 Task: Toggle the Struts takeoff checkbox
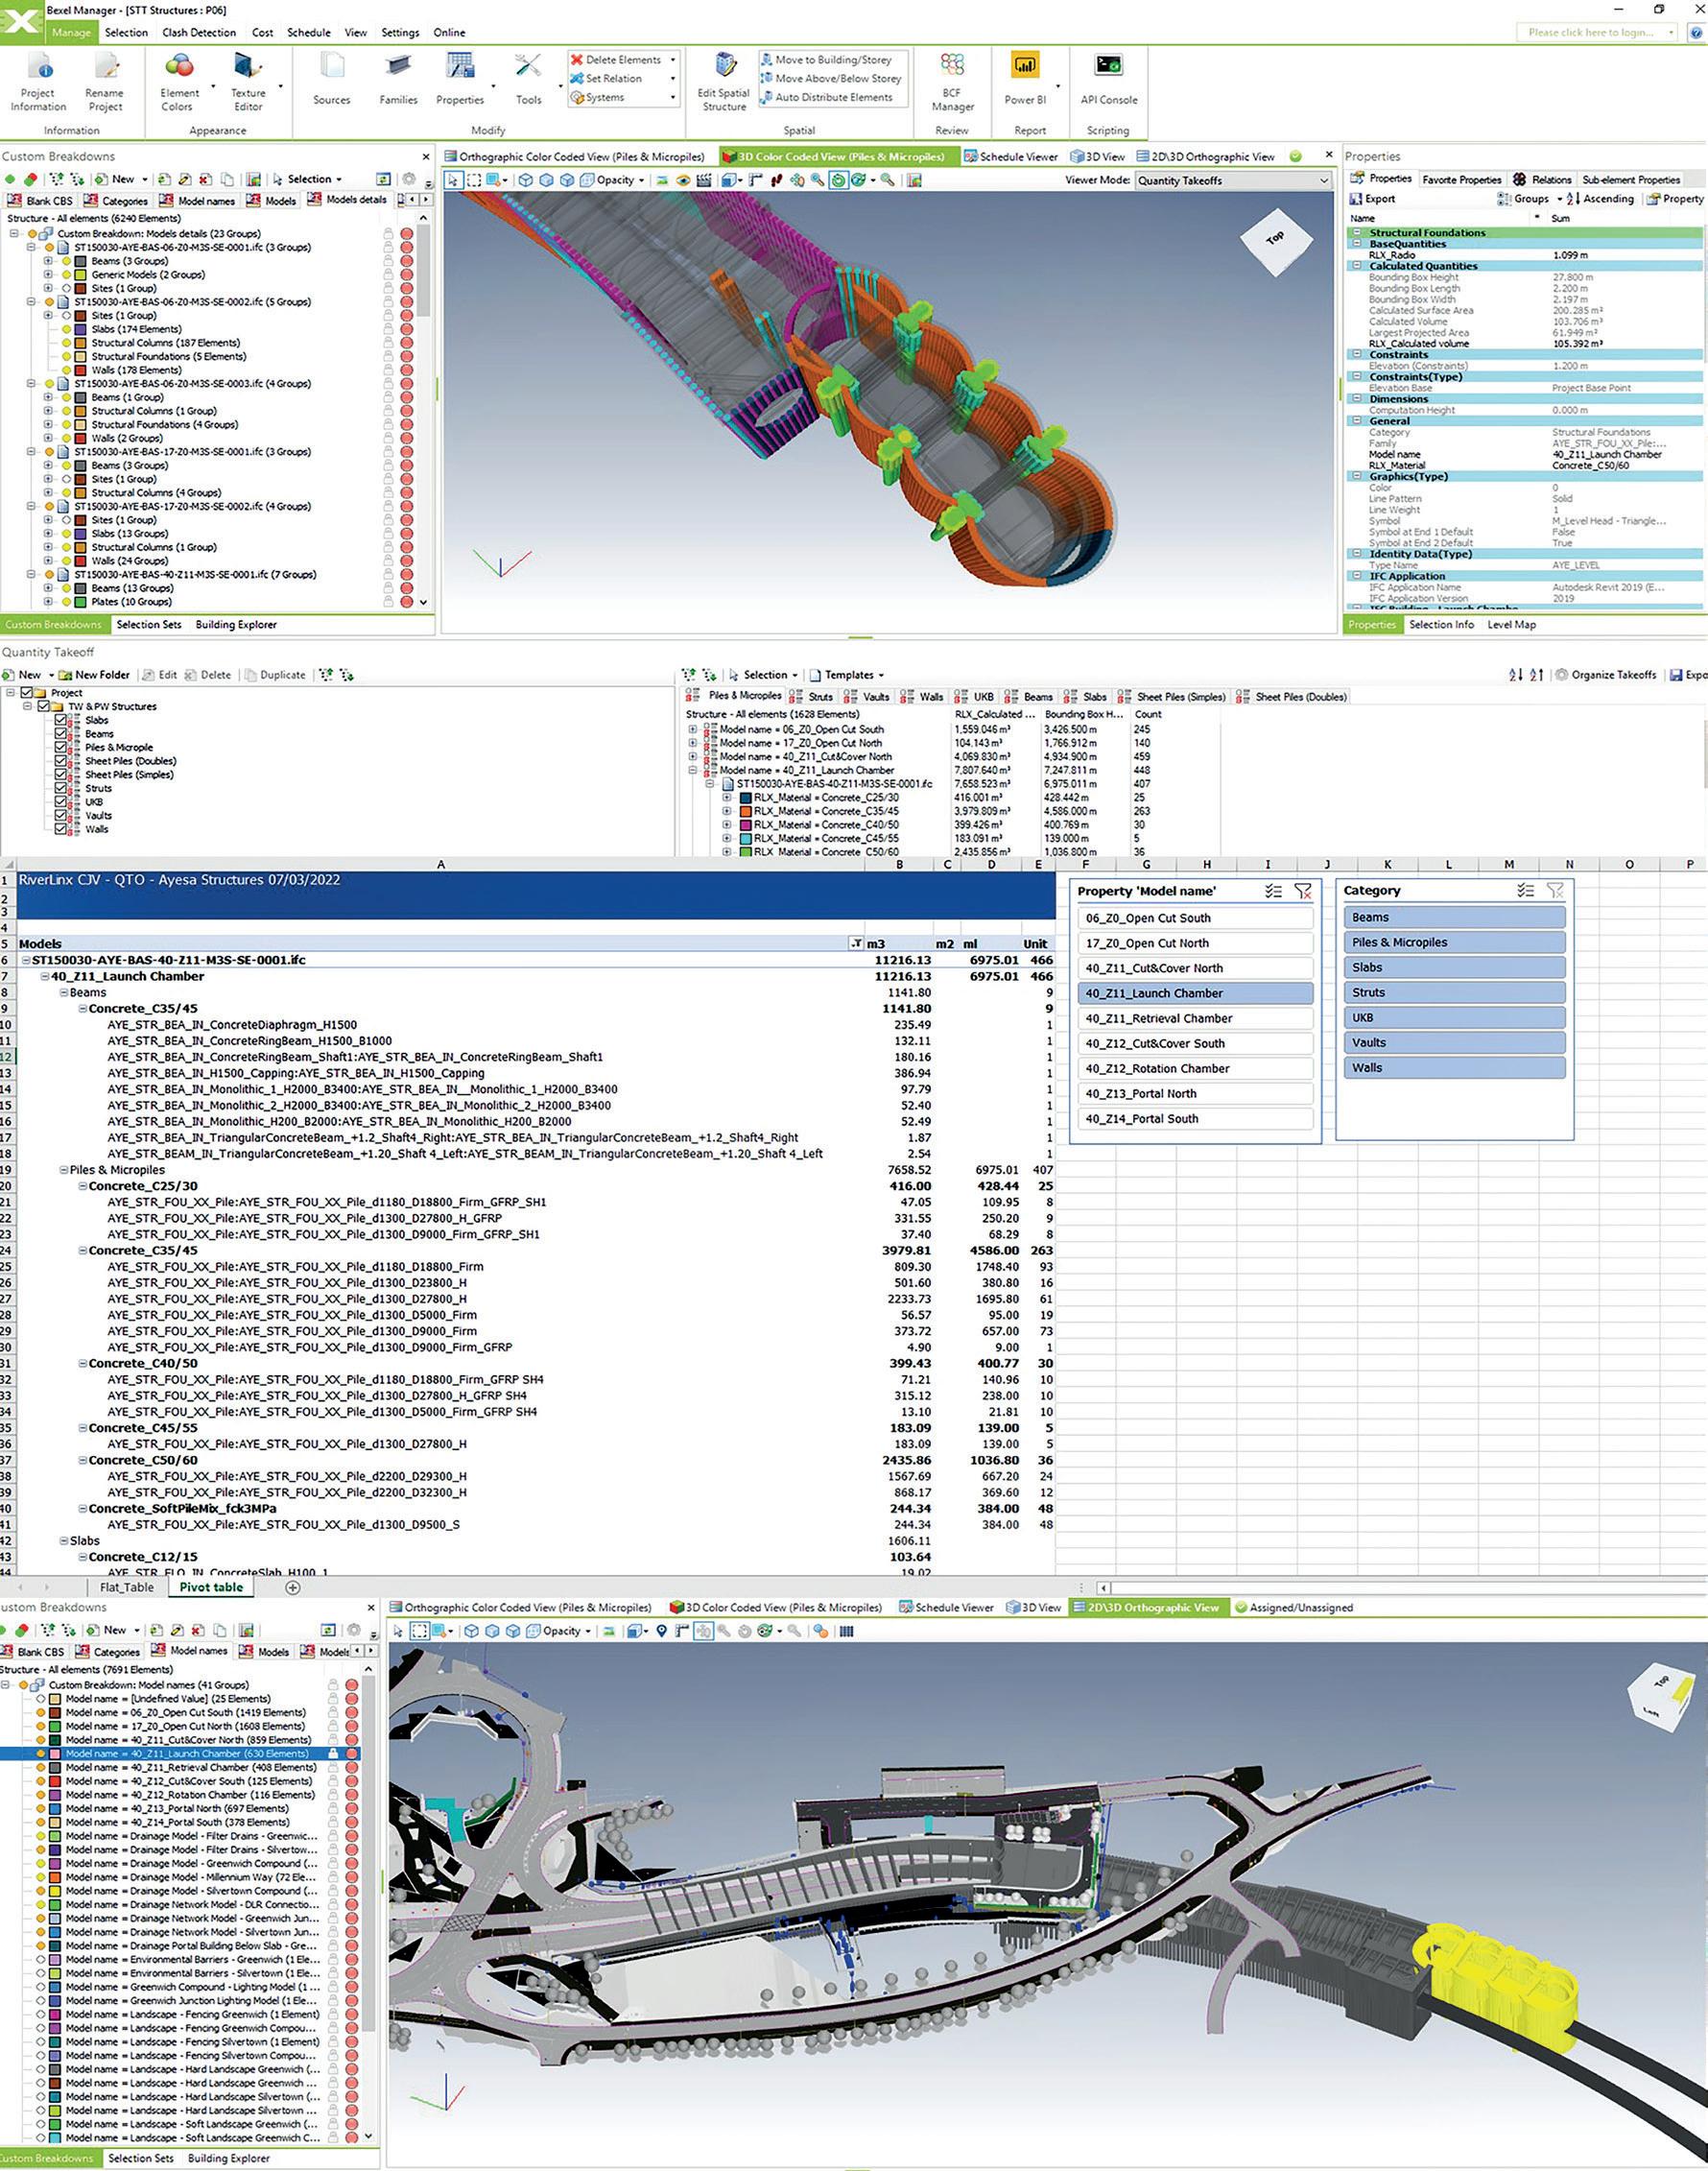[x=62, y=788]
